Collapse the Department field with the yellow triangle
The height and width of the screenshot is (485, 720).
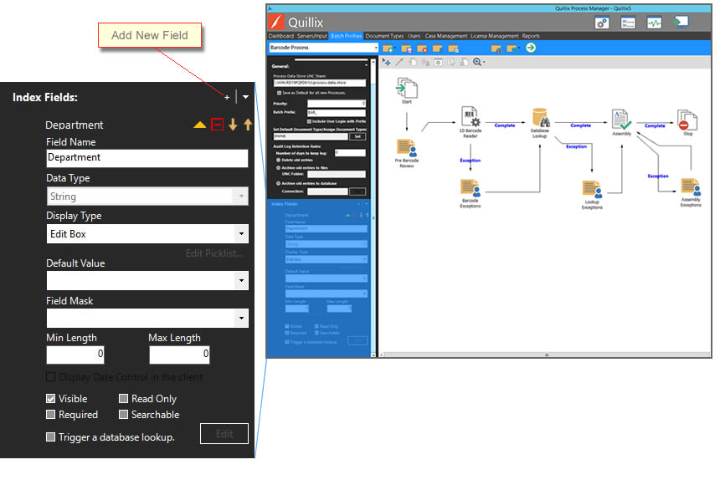click(x=200, y=125)
